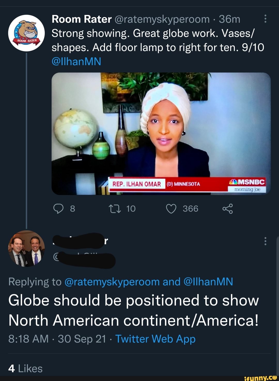Click the reply speech bubble icon
Screen dimensions: 279x381
(x=58, y=209)
